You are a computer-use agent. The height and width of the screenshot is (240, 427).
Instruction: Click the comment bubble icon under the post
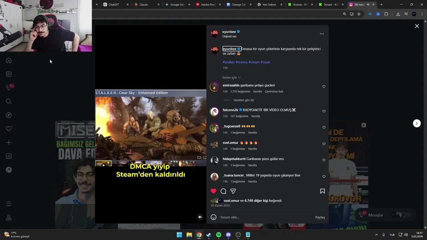tap(224, 191)
